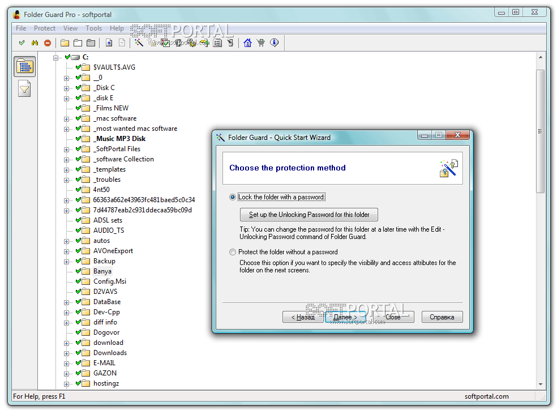Select the $VAULT$.AVG folder
The height and width of the screenshot is (410, 557).
tap(114, 67)
